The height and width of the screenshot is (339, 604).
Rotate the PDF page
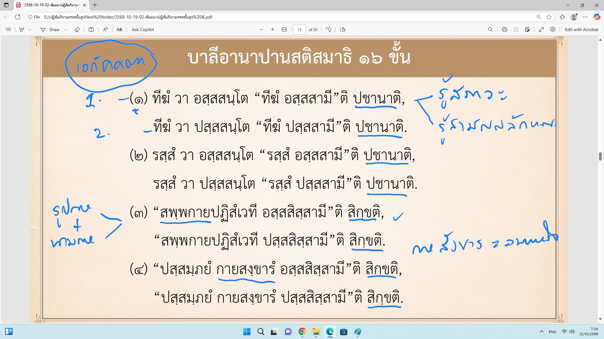click(328, 30)
